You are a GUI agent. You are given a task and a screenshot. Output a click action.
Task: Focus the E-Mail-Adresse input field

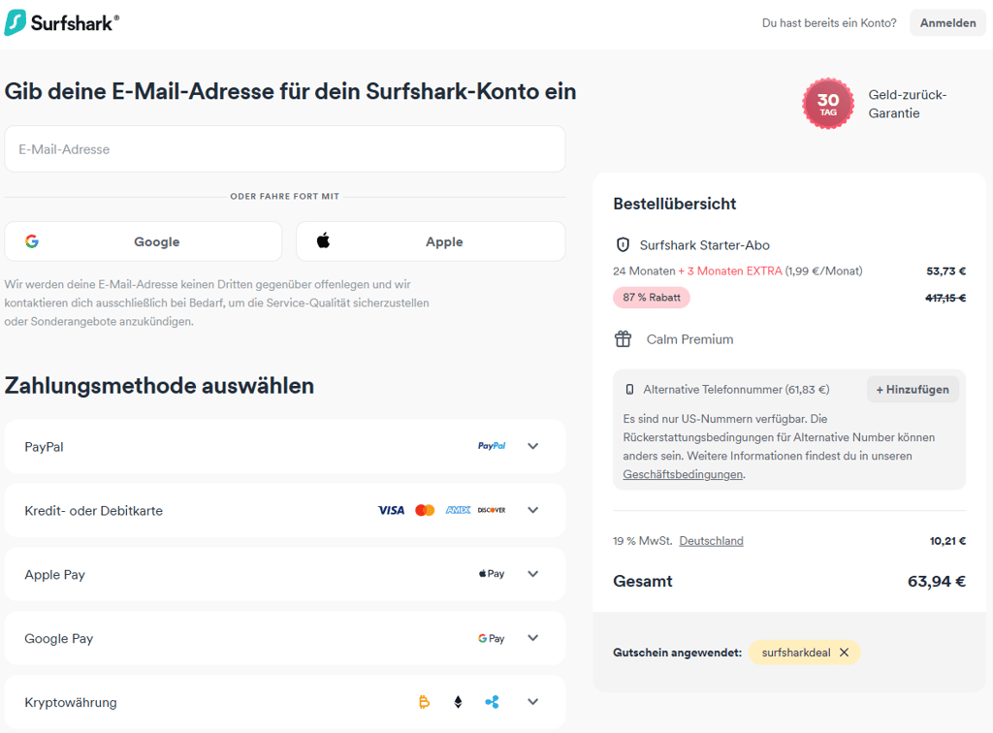click(x=285, y=148)
